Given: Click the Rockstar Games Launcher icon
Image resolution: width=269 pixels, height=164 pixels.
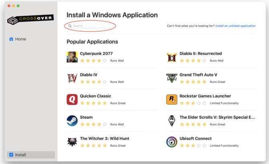Looking at the screenshot, I should 171,100.
